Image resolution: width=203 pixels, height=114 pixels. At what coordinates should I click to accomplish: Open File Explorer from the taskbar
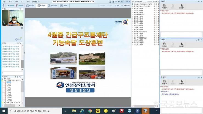[74, 111]
